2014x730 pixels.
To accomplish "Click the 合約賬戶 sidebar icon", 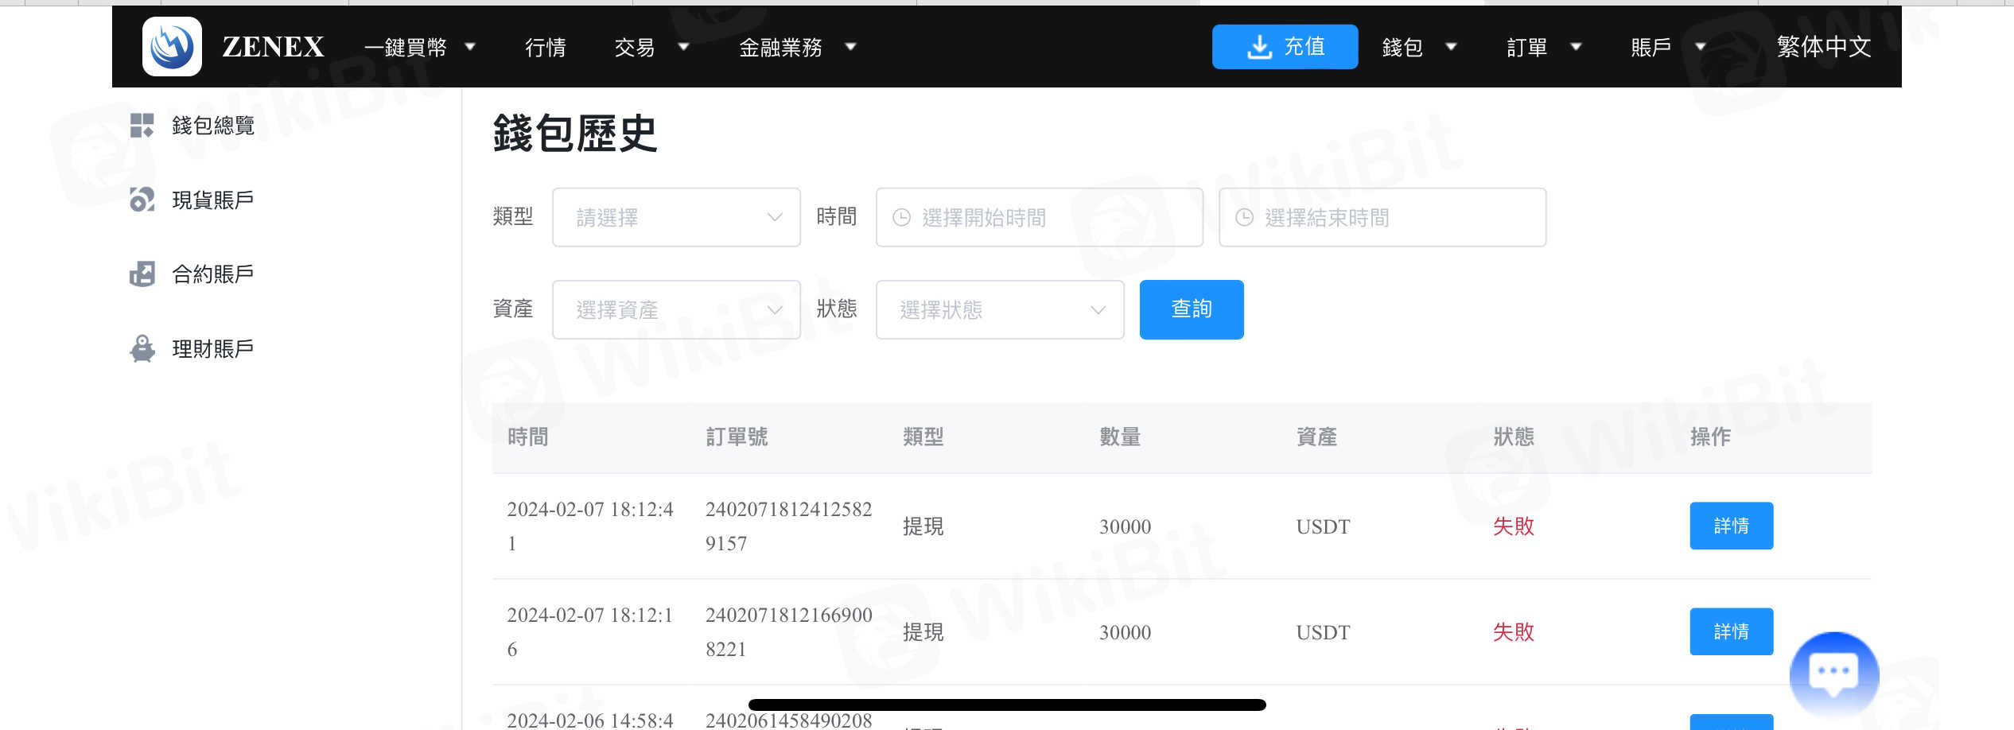I will pos(142,274).
